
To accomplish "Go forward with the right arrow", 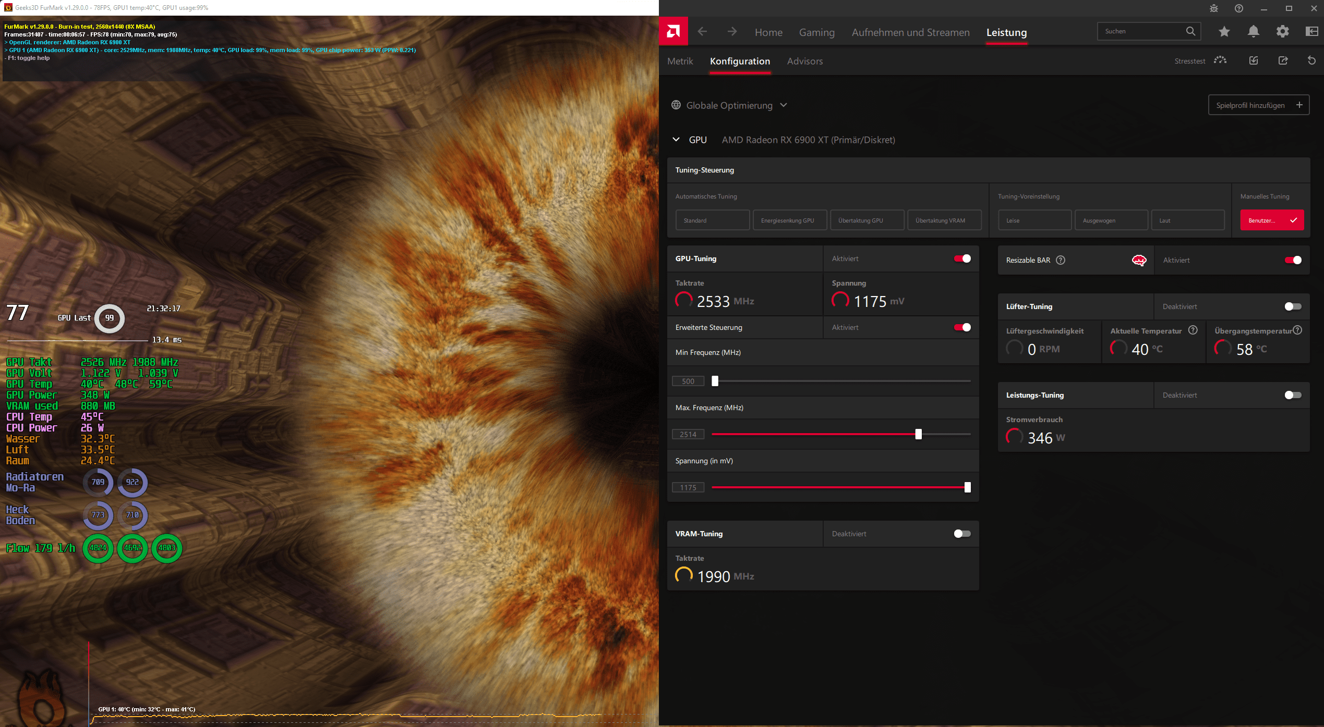I will click(x=732, y=32).
